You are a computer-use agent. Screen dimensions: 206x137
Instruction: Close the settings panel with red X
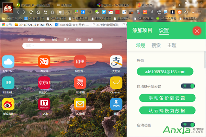[x=197, y=31]
